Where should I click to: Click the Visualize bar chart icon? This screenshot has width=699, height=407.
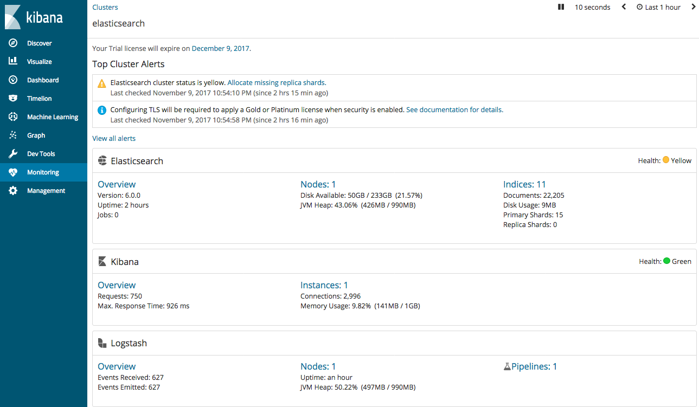coord(13,62)
